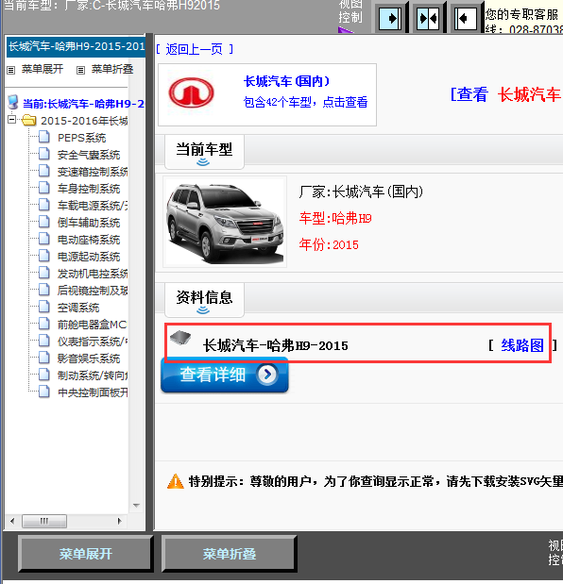Click the Haval H9 car thumbnail

[225, 222]
